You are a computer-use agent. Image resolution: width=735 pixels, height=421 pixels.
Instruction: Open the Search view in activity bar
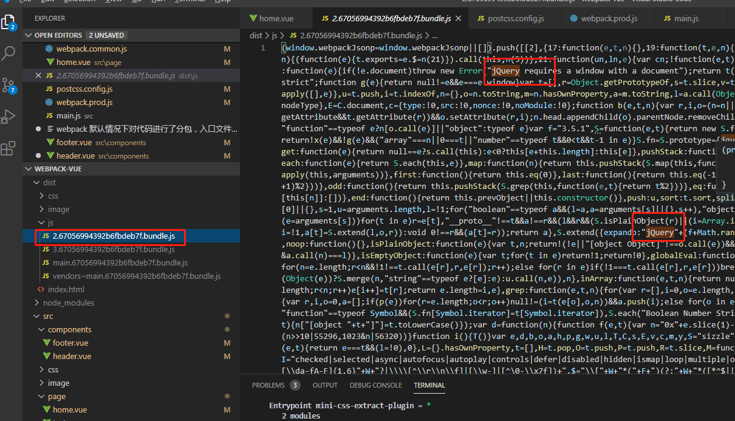point(9,53)
